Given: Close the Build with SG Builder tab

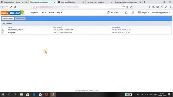Looking at the screenshot, I should pyautogui.click(x=83, y=2).
